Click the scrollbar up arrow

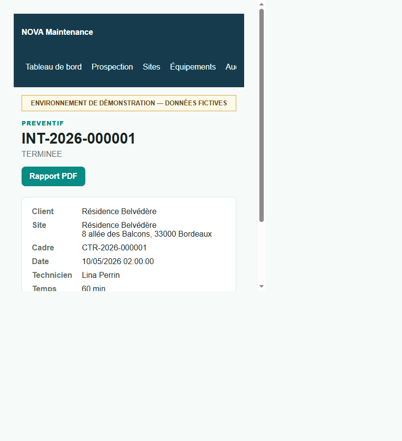pyautogui.click(x=261, y=4)
